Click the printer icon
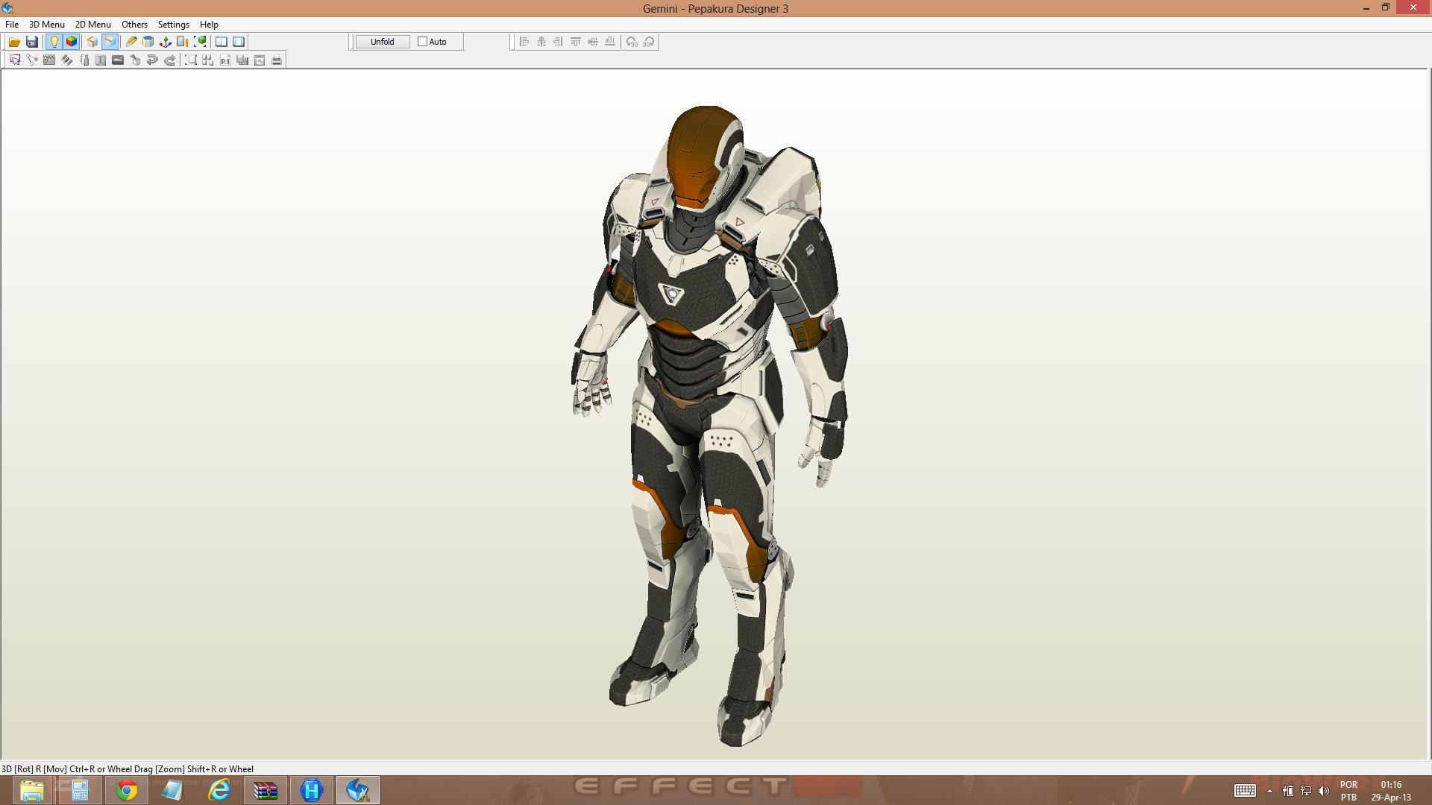Screen dimensions: 1432x805 coord(277,60)
